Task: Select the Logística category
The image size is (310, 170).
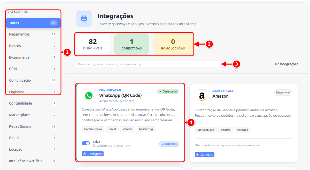Action: (33, 92)
